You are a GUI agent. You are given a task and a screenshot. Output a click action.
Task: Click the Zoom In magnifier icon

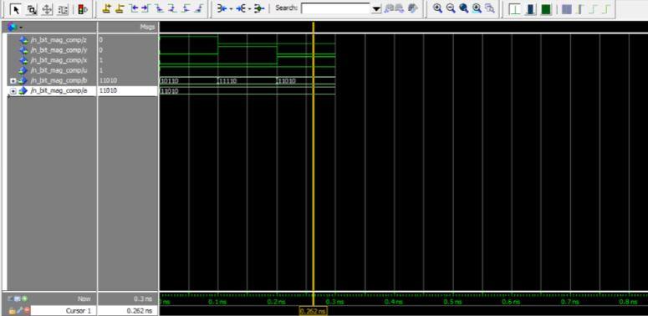(x=437, y=8)
